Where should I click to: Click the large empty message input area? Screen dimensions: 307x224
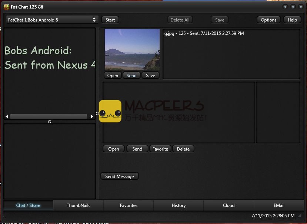pos(179,113)
